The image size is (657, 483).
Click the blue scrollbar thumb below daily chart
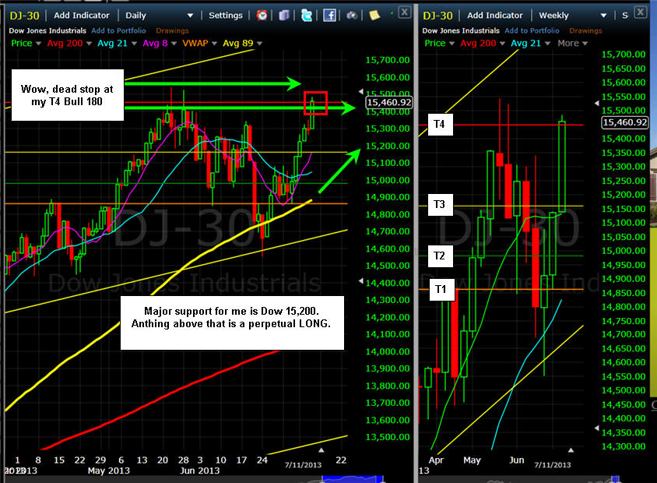(353, 479)
